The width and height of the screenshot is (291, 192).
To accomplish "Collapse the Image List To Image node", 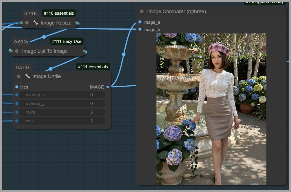I will (x=17, y=51).
